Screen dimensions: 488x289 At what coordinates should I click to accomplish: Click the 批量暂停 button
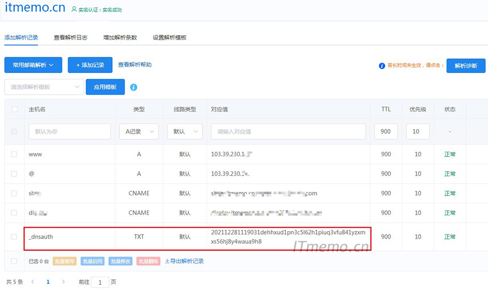(x=65, y=261)
